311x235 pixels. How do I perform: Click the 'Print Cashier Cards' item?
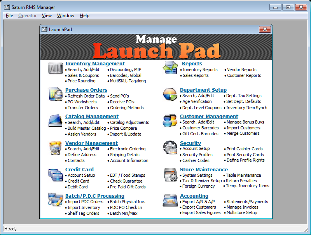click(245, 149)
